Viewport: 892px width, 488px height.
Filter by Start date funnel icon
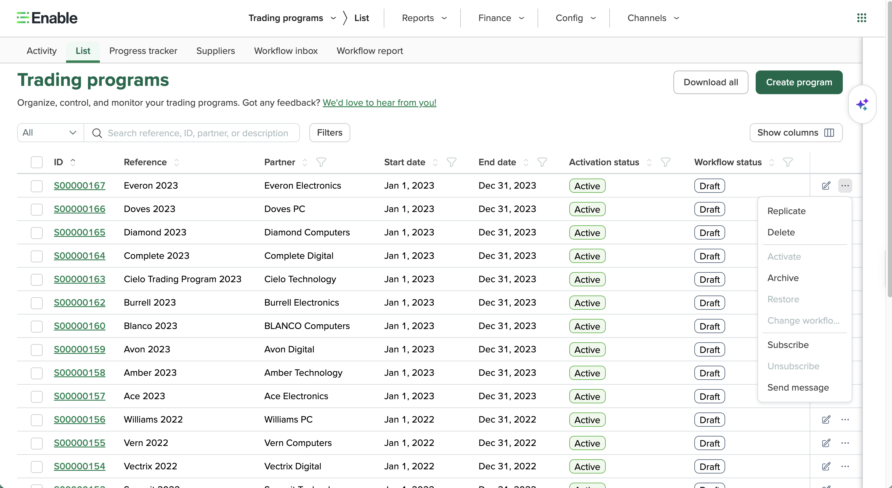452,162
